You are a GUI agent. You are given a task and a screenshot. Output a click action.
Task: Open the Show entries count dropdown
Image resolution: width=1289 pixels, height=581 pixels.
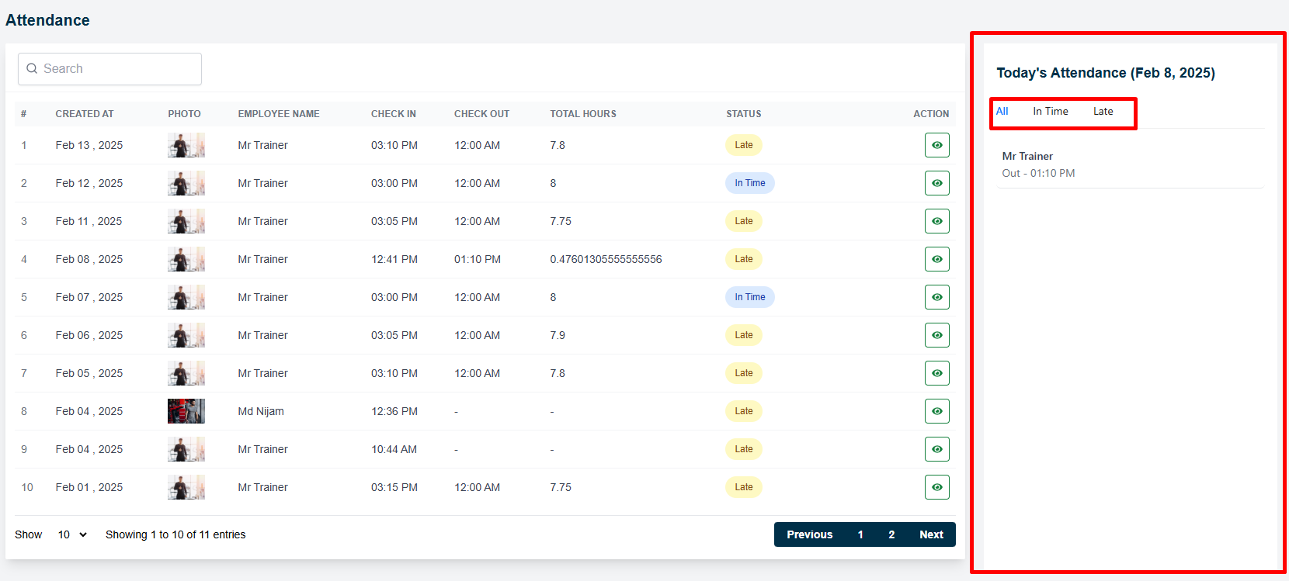tap(72, 534)
